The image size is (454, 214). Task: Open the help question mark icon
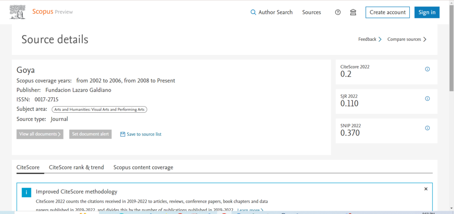tap(338, 12)
